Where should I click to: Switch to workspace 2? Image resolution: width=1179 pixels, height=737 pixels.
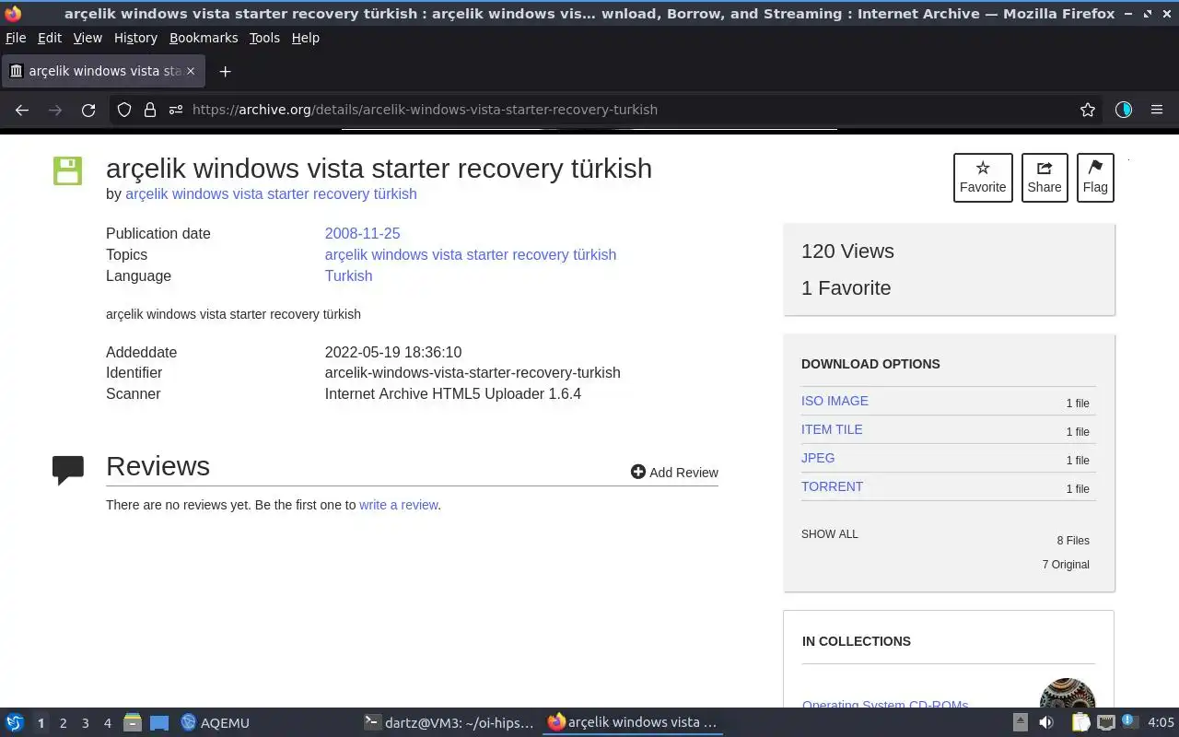coord(63,723)
